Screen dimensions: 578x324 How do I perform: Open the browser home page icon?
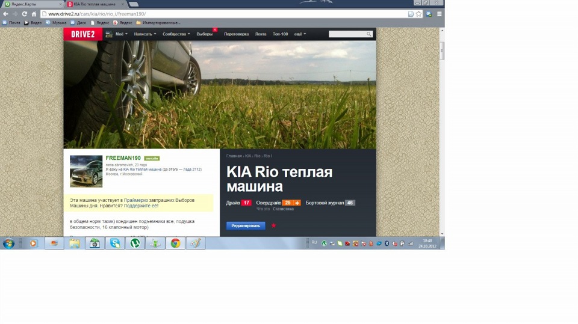pos(34,14)
